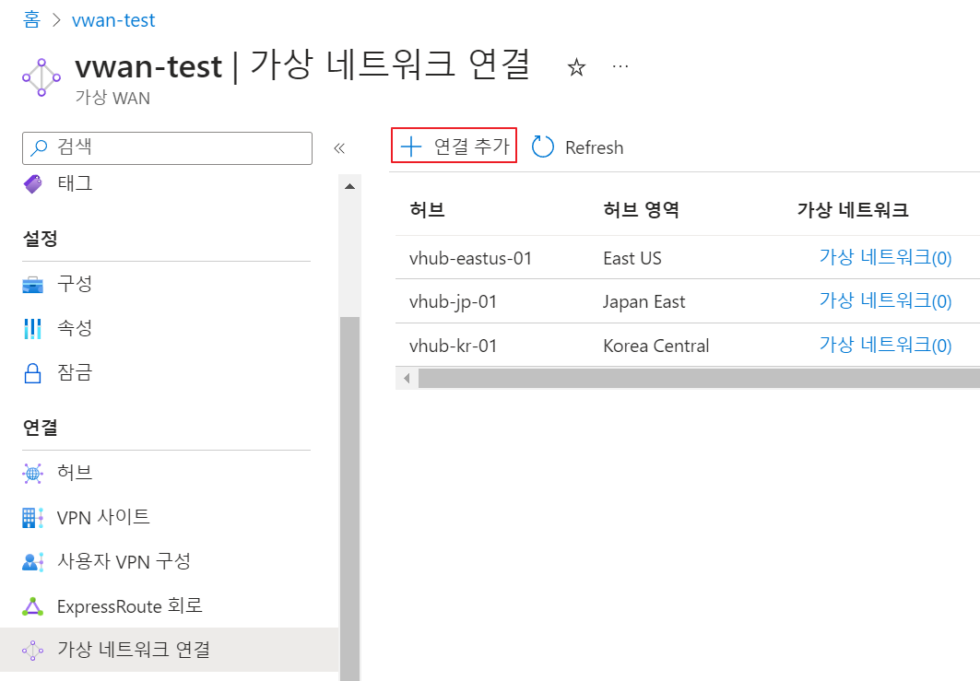Click the Korea Central region cell
The height and width of the screenshot is (681, 980).
tap(655, 346)
